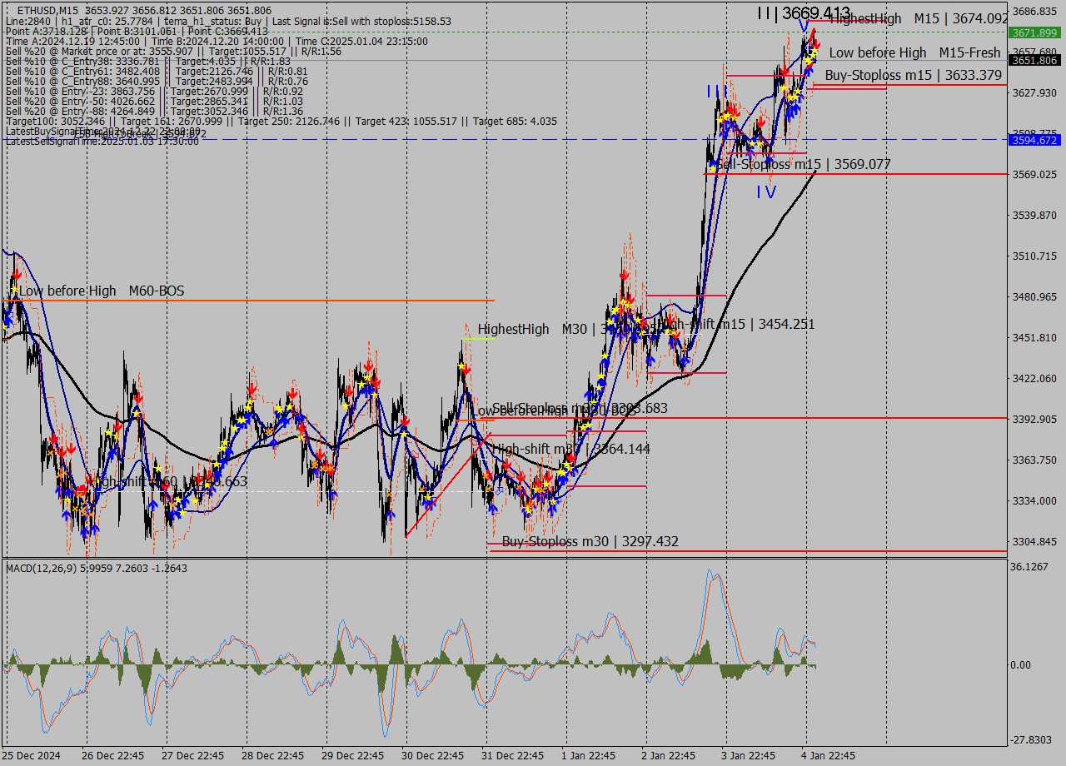Image resolution: width=1066 pixels, height=766 pixels.
Task: Click the 'HighestHigh M15 | 3674.092' label
Action: (919, 17)
